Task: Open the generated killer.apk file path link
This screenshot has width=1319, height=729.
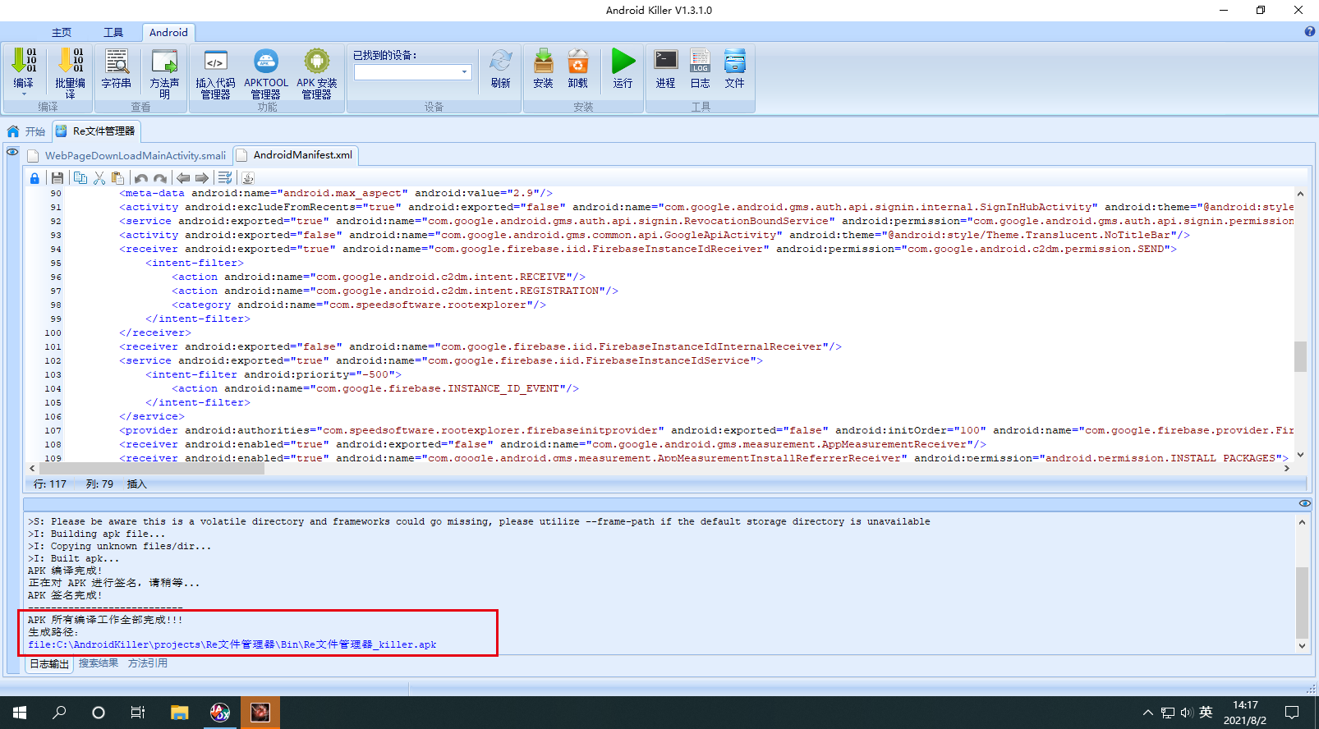Action: (x=232, y=645)
